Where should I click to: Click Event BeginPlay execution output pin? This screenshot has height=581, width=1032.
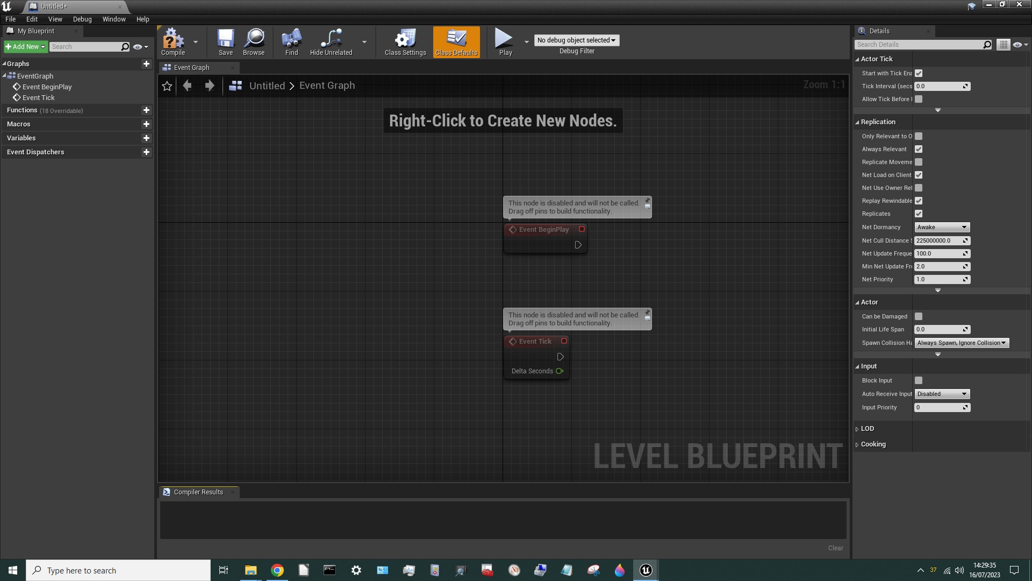[x=578, y=245]
